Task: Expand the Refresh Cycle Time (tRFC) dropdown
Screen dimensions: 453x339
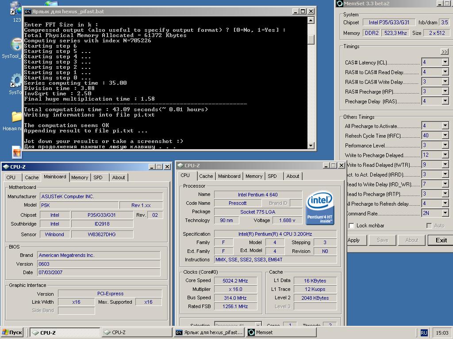Action: pos(445,136)
